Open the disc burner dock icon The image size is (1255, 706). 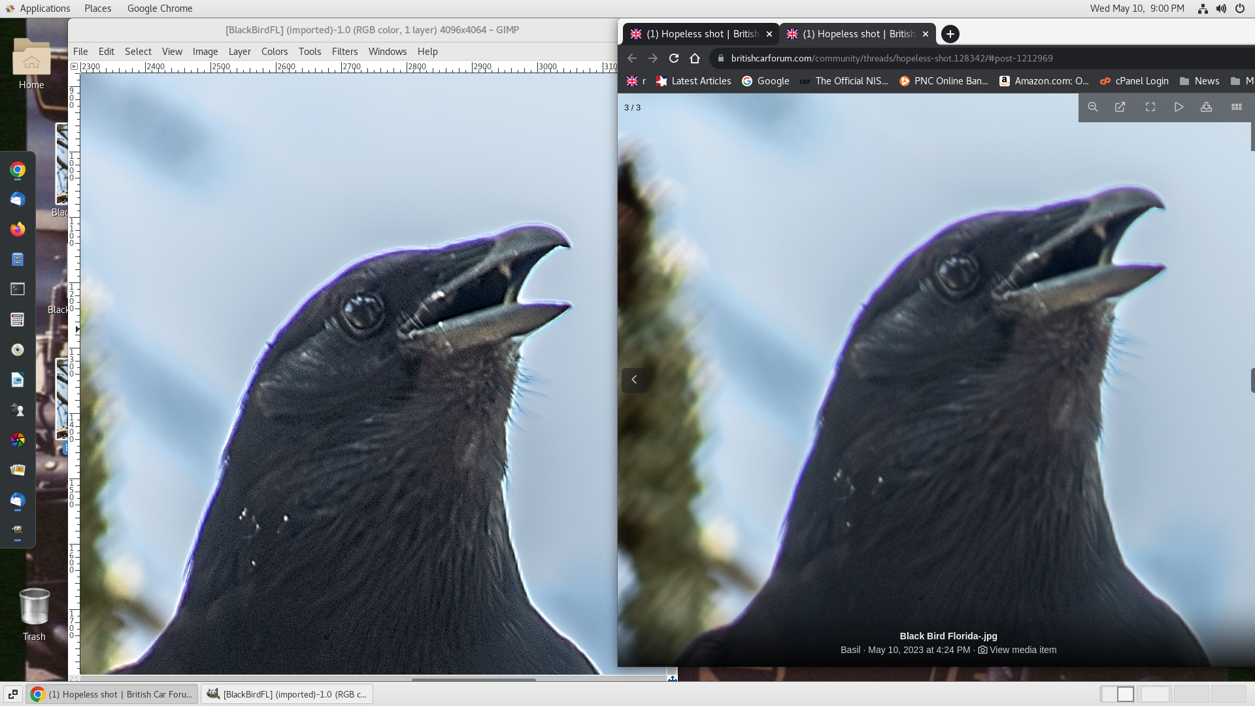[x=18, y=350]
